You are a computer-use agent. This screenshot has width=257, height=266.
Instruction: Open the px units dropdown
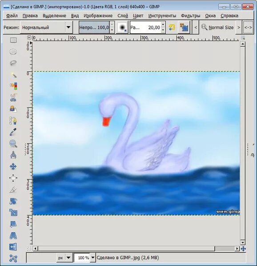point(64,258)
